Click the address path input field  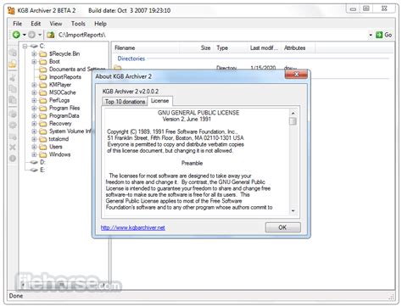(212, 35)
